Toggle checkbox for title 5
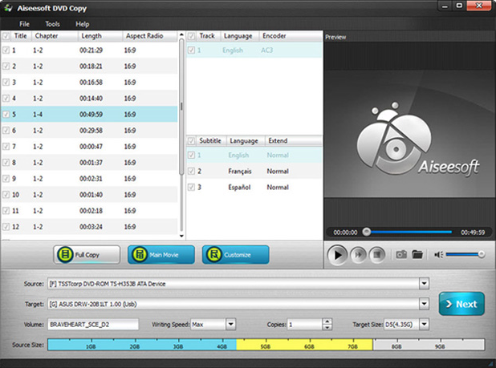Viewport: 496px width, 368px height. [x=6, y=113]
